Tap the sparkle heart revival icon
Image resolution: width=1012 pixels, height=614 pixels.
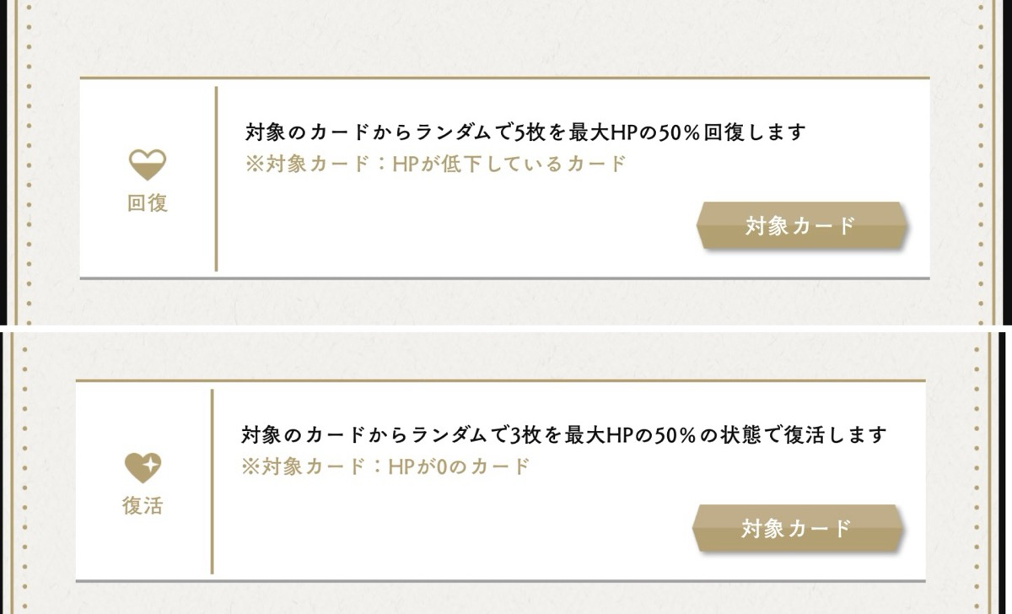click(x=143, y=467)
